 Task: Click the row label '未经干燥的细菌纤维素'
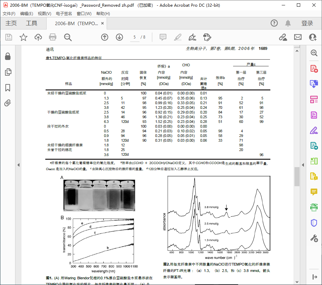pyautogui.click(x=65, y=145)
